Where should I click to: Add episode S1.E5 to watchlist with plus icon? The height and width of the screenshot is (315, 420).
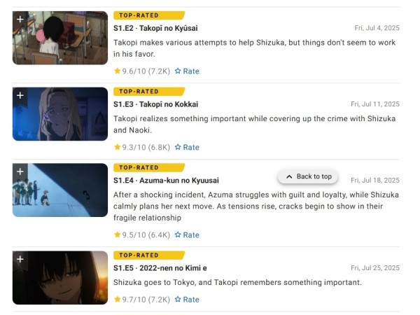20,259
